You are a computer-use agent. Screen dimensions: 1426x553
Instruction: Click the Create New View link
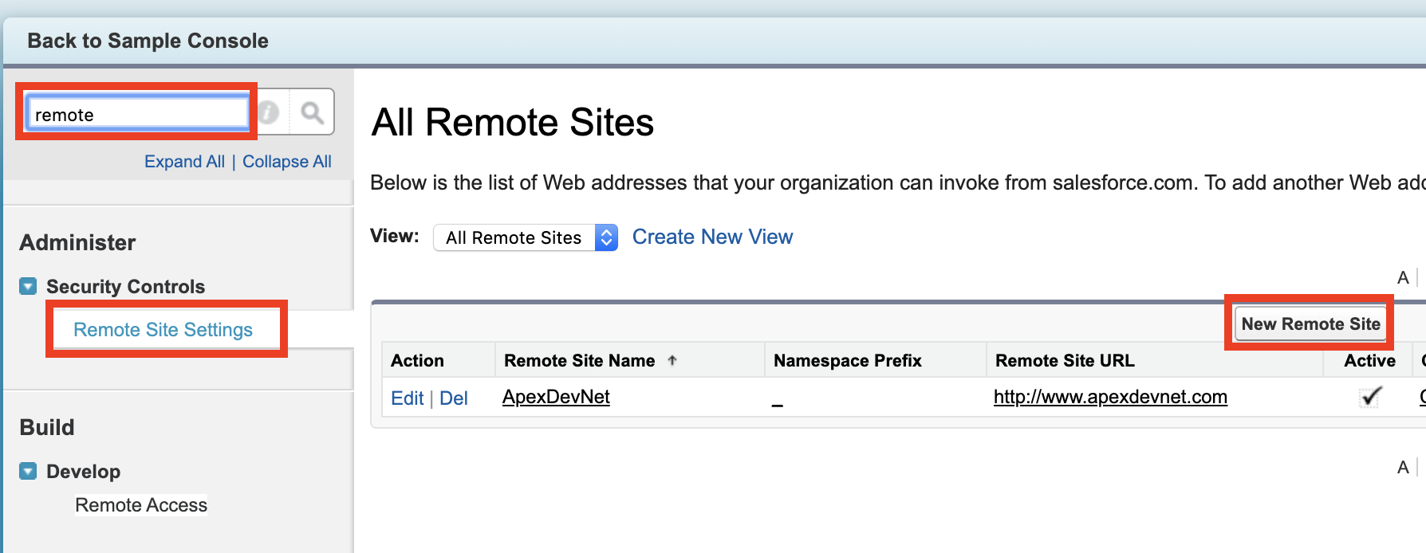tap(712, 237)
